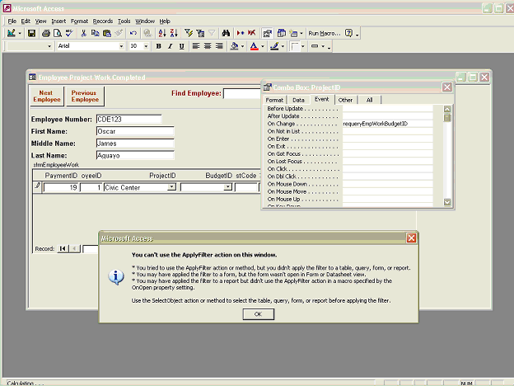This screenshot has width=514, height=386.
Task: Click the Cut scissors icon
Action: [x=83, y=33]
